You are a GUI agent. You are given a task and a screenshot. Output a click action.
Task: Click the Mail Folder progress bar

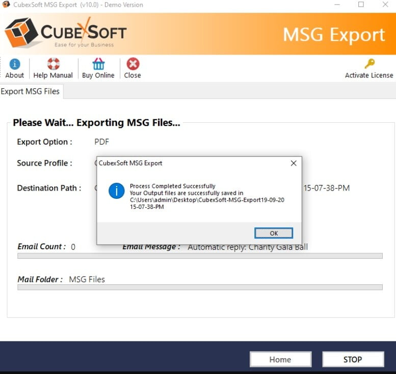[x=200, y=287]
